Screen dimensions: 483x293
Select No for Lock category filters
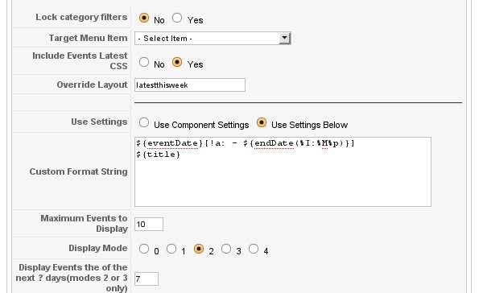pyautogui.click(x=144, y=18)
